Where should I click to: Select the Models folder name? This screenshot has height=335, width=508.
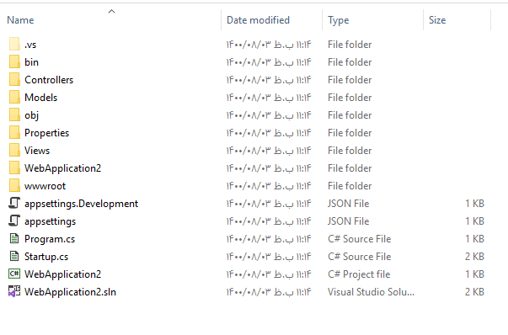pos(40,98)
